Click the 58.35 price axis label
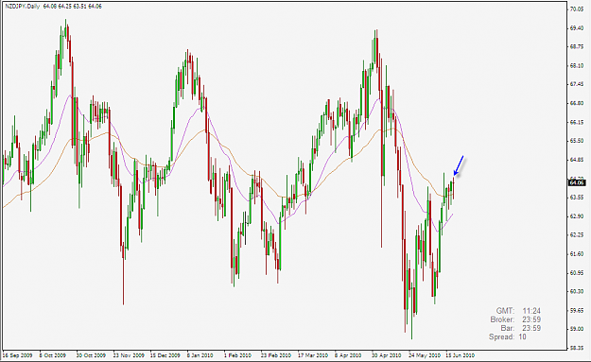The image size is (591, 362). tap(577, 348)
